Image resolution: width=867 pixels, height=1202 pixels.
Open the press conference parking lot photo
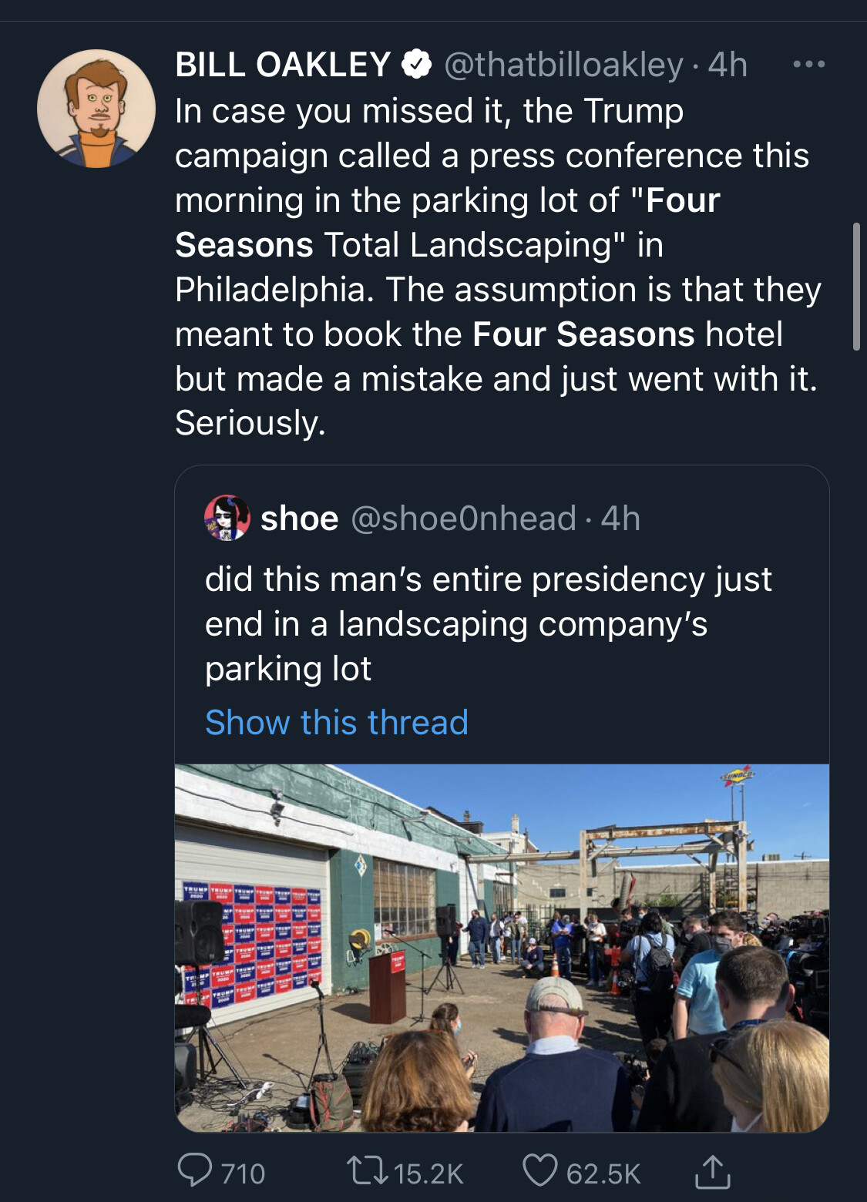click(502, 948)
